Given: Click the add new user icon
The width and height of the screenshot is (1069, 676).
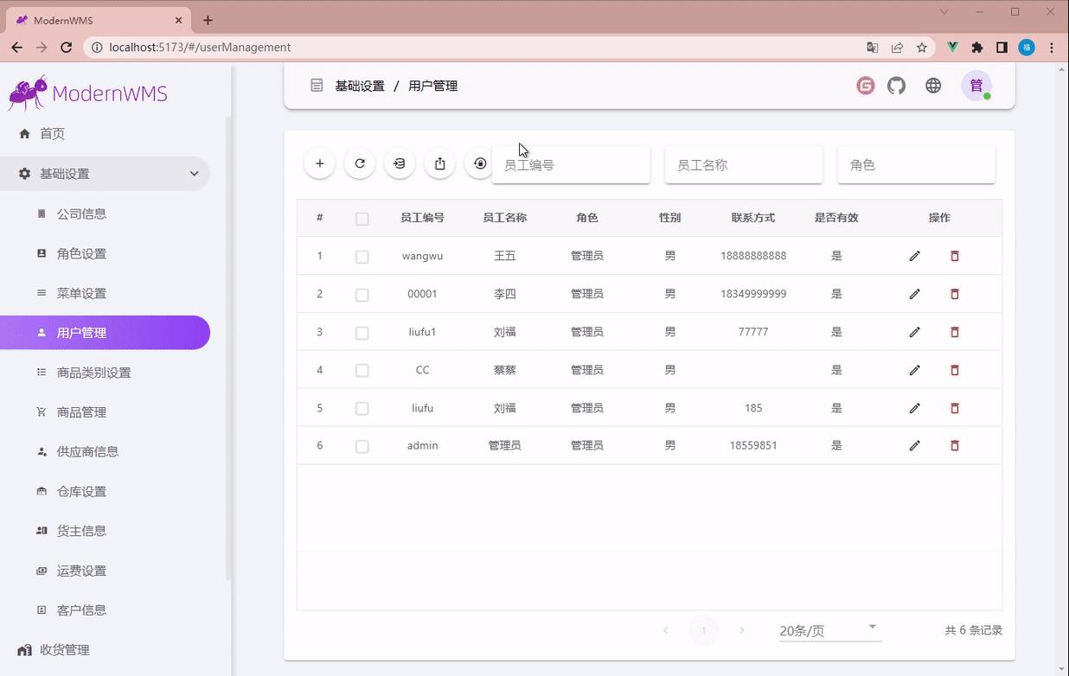Looking at the screenshot, I should tap(319, 163).
